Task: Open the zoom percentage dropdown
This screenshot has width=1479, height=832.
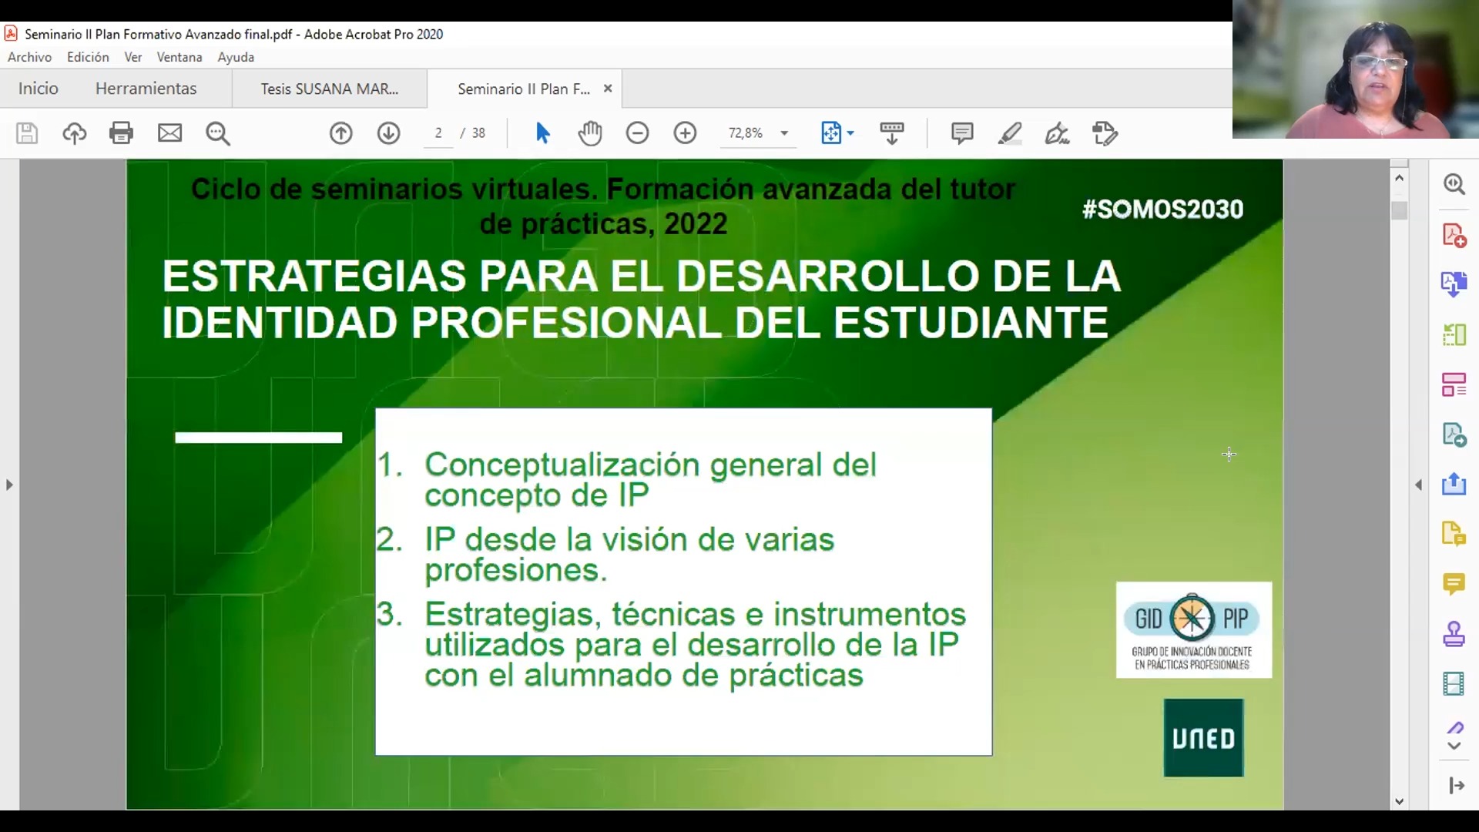Action: [x=784, y=133]
